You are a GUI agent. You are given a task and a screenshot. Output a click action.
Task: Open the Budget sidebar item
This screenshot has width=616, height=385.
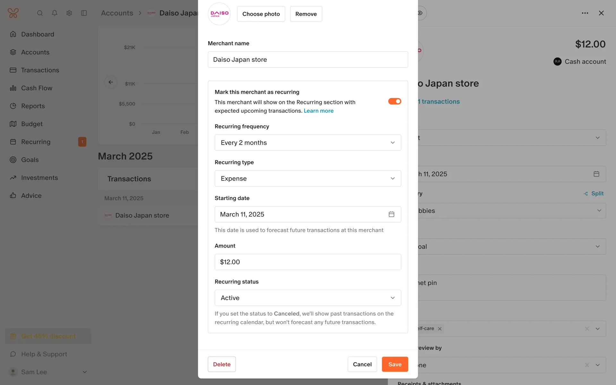[x=32, y=124]
